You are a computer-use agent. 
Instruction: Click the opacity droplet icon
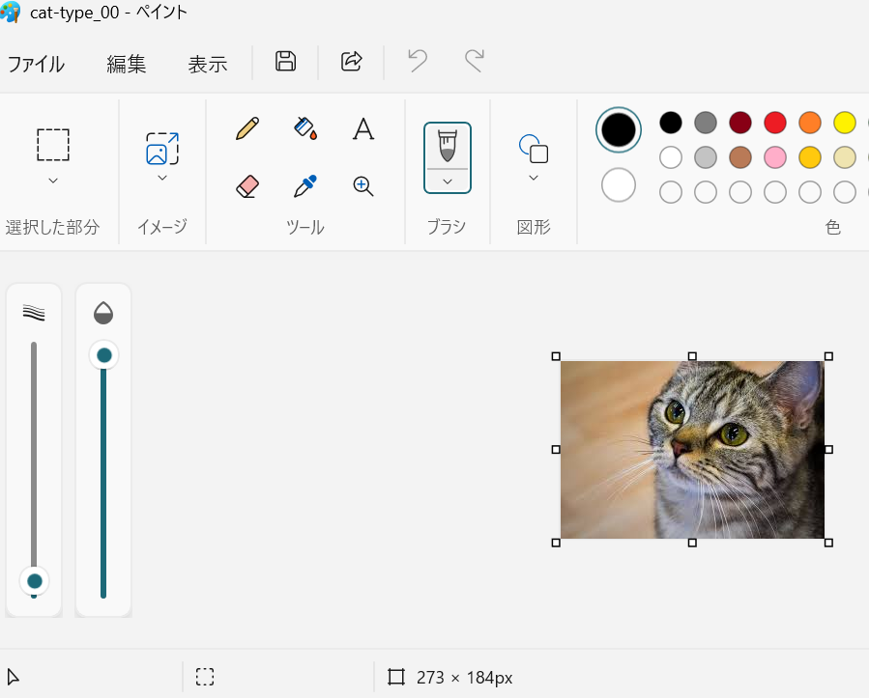tap(103, 313)
